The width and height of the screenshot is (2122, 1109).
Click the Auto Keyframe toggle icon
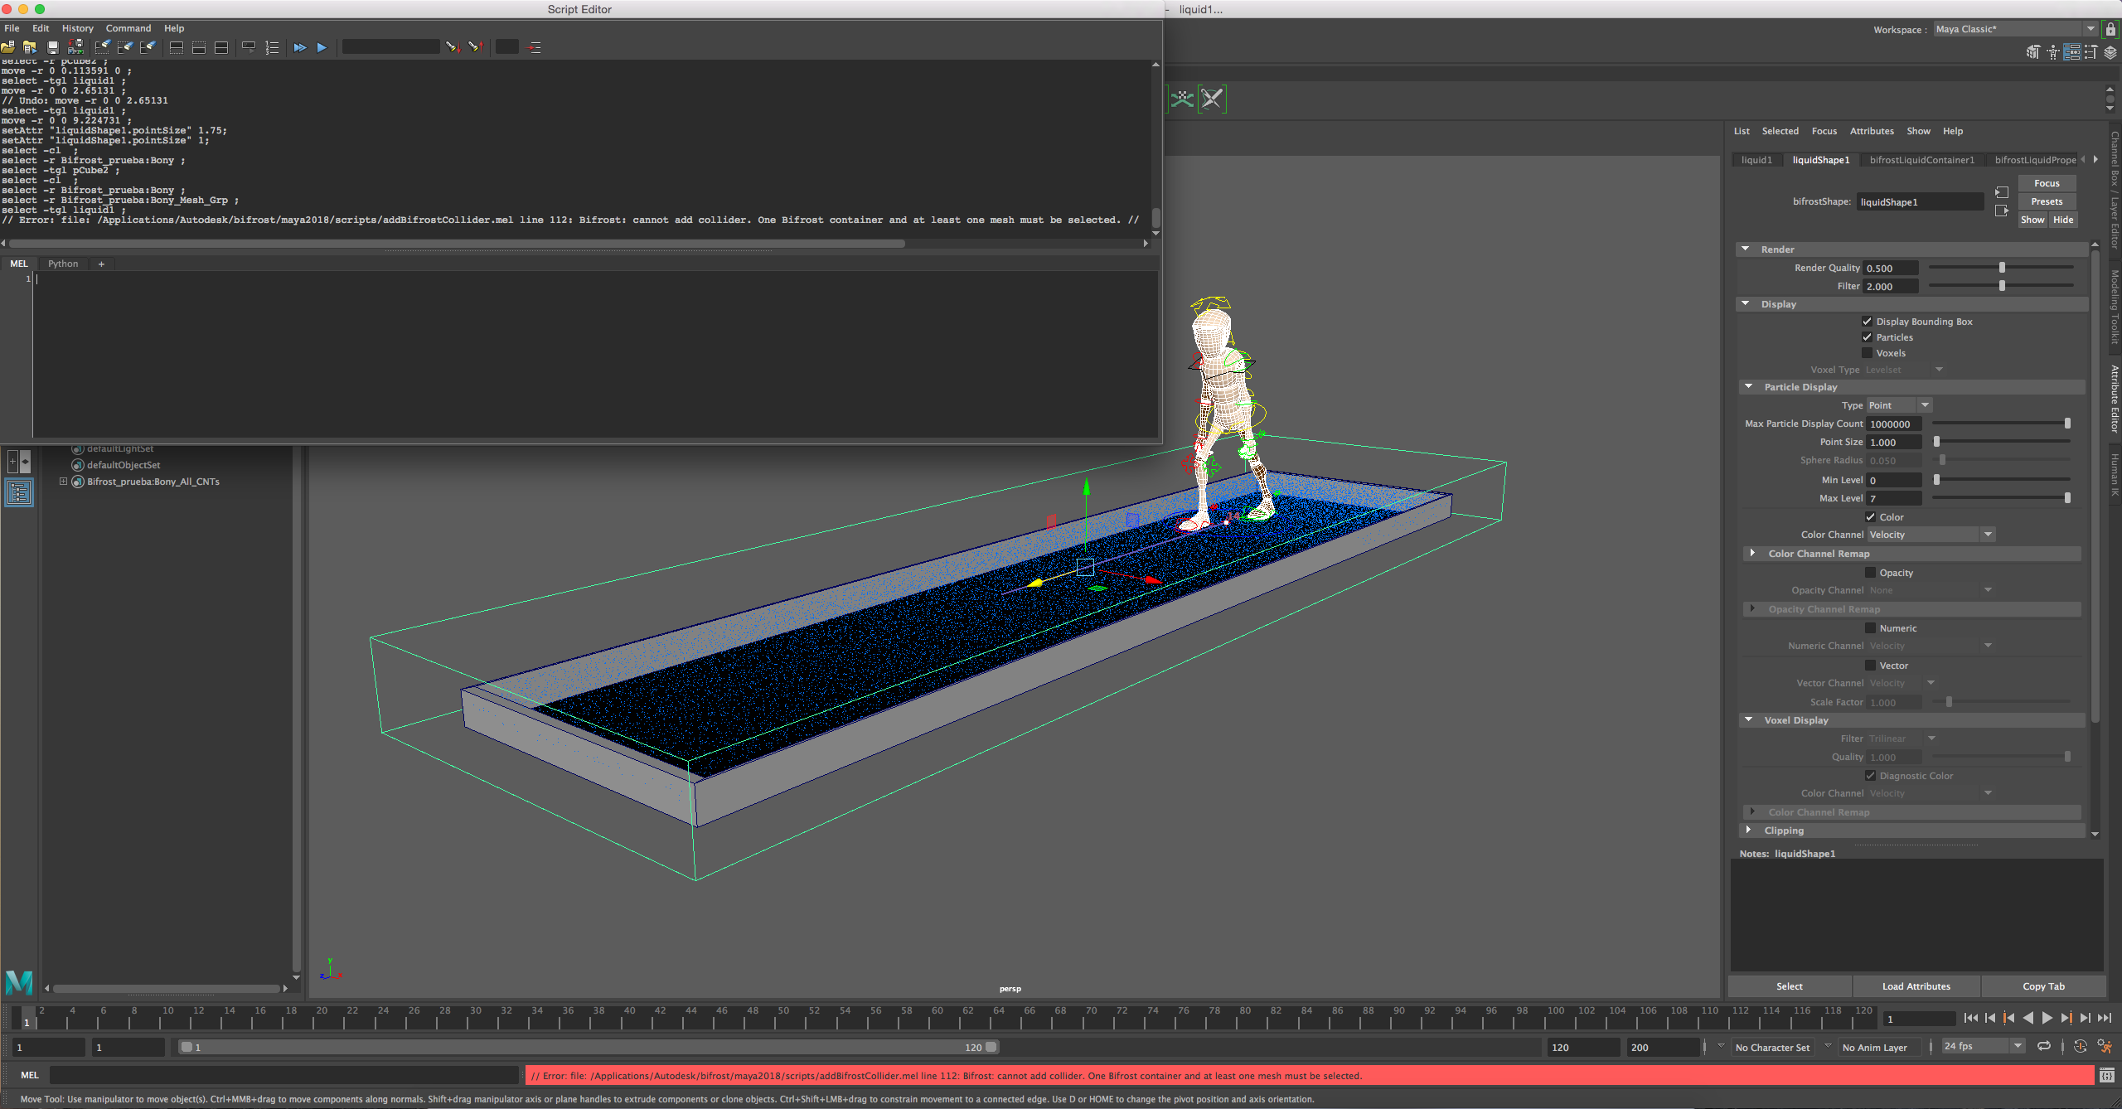click(x=2081, y=1046)
